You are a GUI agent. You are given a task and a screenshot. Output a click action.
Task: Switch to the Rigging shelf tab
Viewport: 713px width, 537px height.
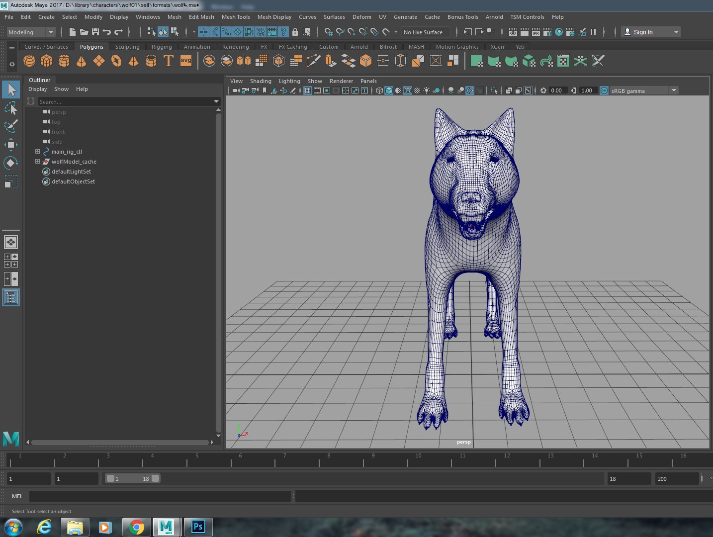162,47
